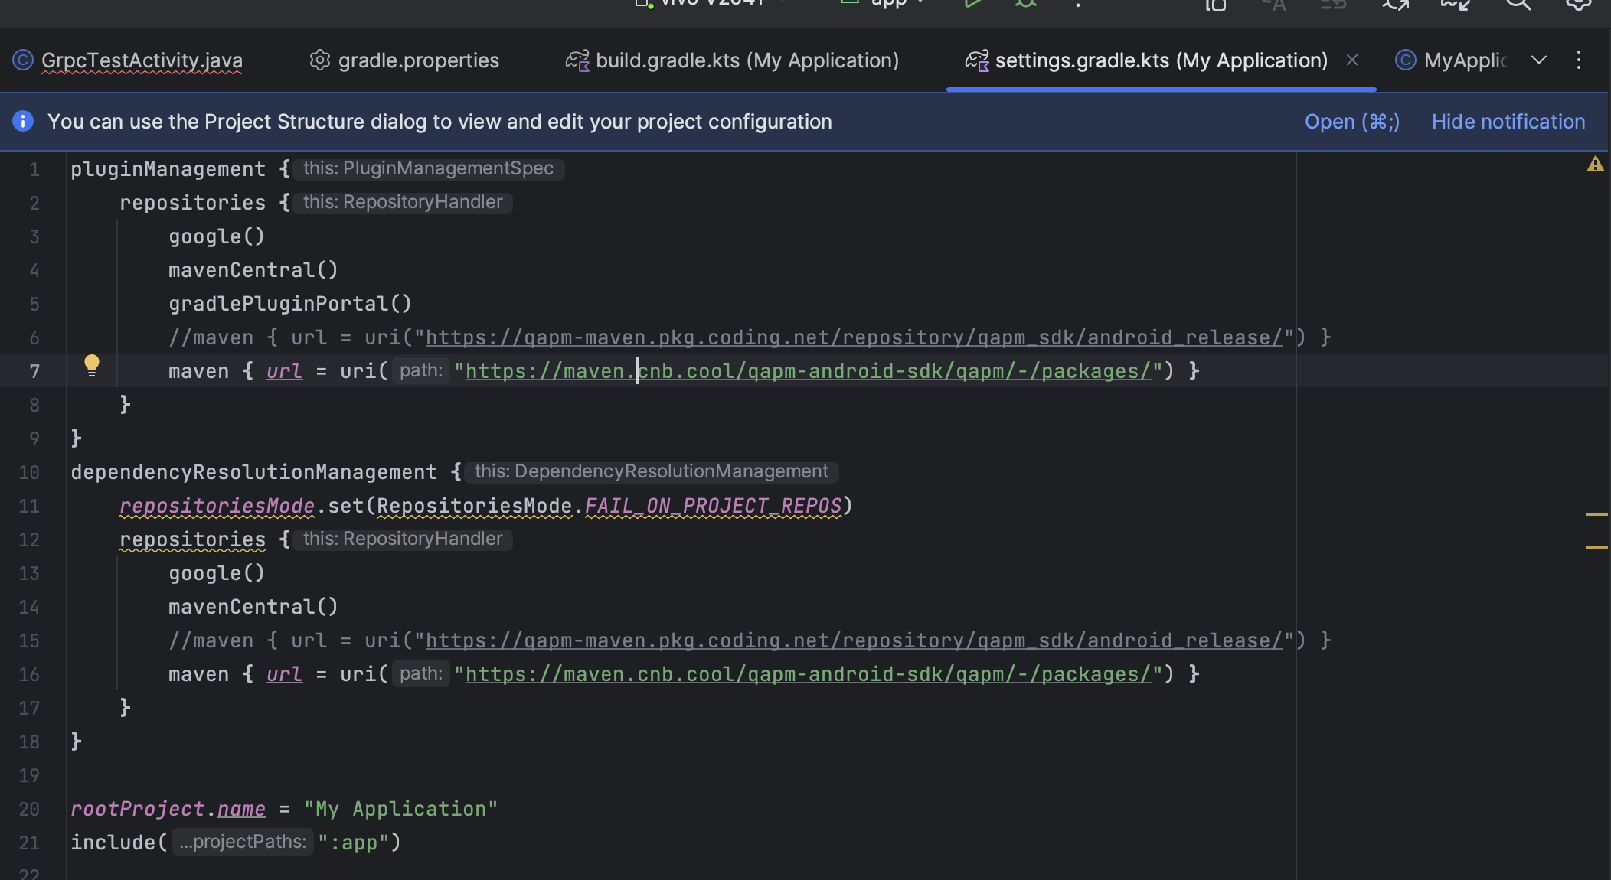The width and height of the screenshot is (1611, 880).
Task: Click the blue info icon in notification
Action: point(23,121)
